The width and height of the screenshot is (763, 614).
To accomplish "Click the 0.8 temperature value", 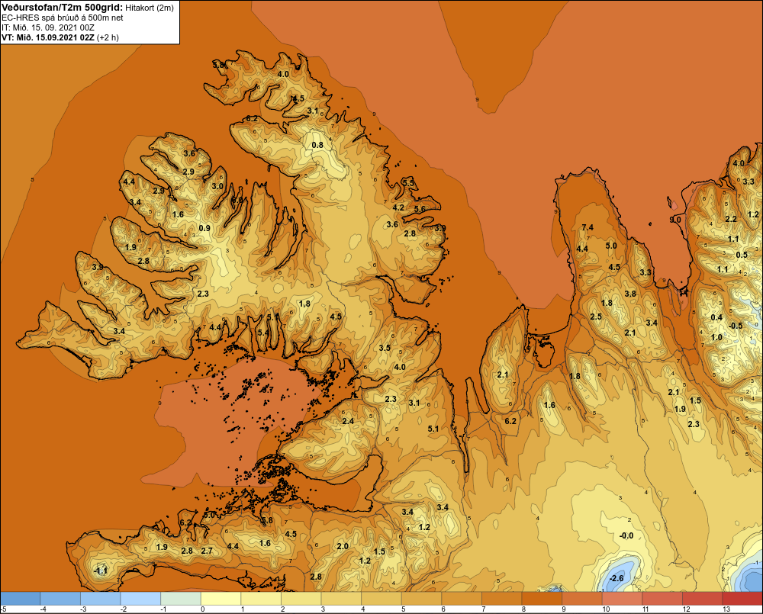I will coord(317,145).
